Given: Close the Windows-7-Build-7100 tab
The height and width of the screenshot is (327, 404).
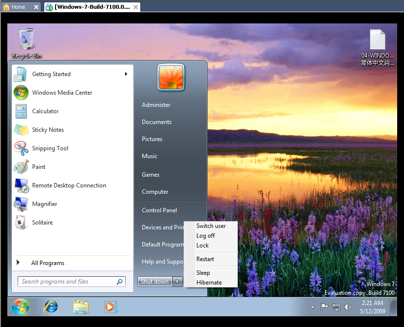Looking at the screenshot, I should (135, 7).
